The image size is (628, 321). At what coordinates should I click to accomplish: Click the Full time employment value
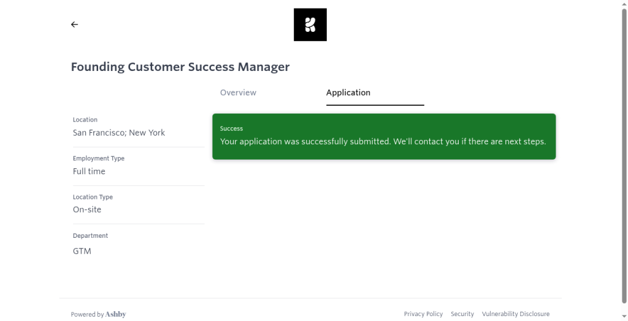89,171
